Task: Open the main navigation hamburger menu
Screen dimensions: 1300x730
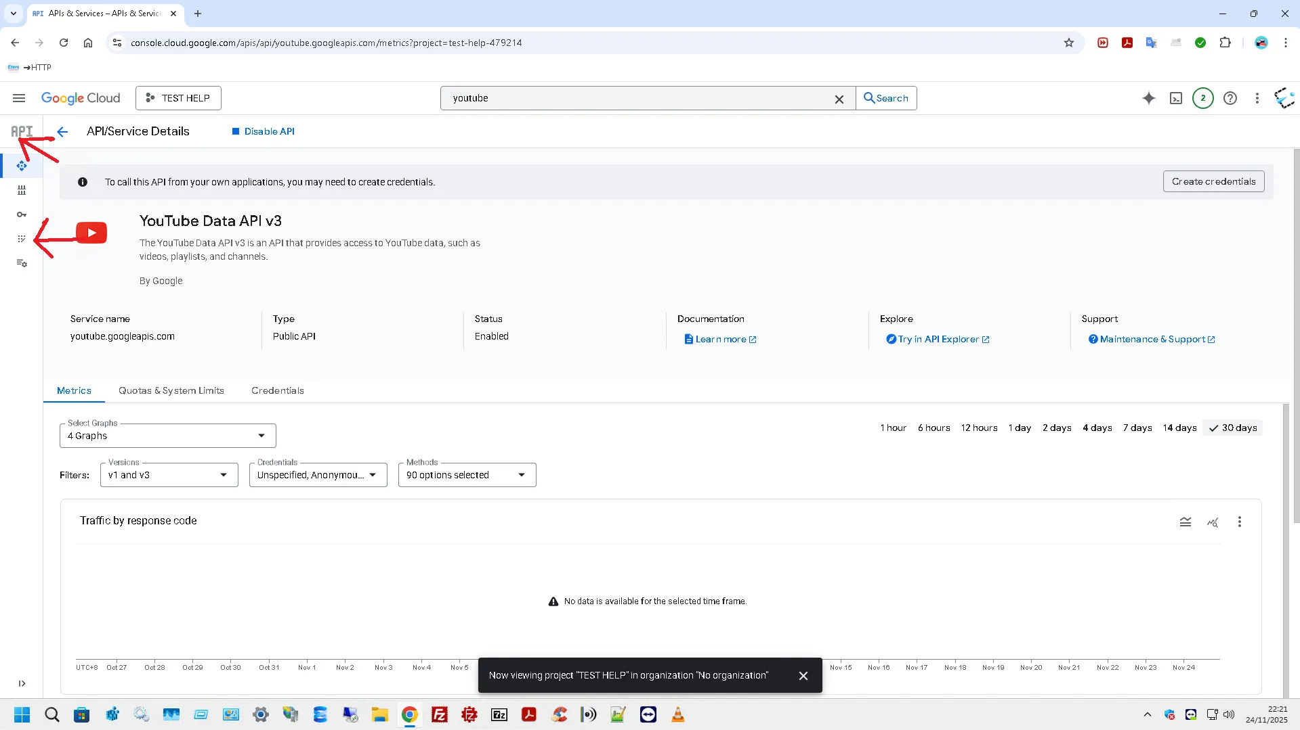Action: tap(19, 98)
